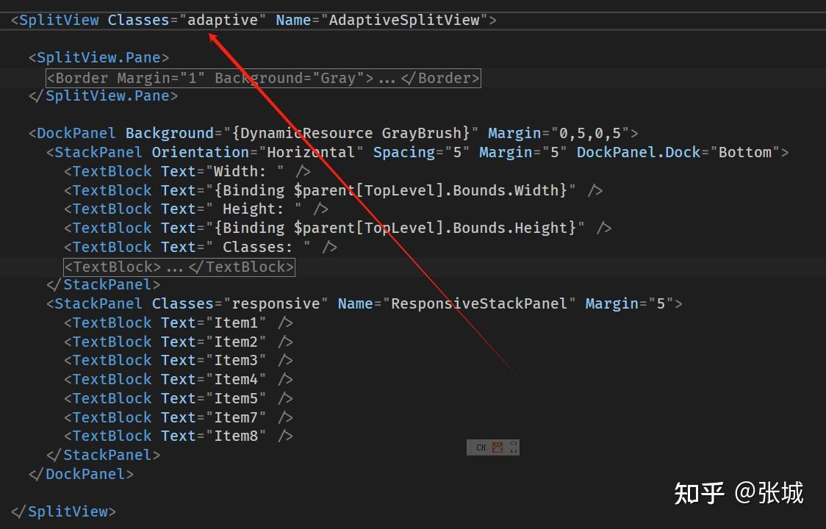Click the opening SplitView.Pane tag
This screenshot has height=529, width=826.
pos(99,57)
